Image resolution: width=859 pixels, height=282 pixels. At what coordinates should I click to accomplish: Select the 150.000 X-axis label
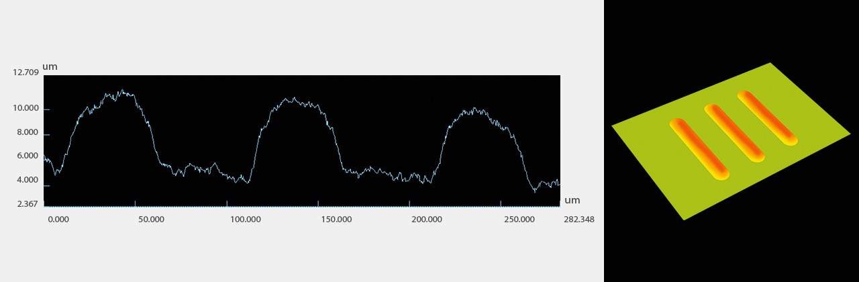point(336,219)
